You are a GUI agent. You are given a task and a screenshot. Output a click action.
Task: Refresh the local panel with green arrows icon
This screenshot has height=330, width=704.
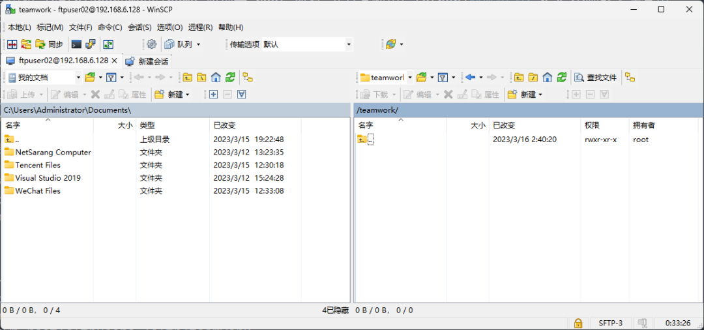230,78
